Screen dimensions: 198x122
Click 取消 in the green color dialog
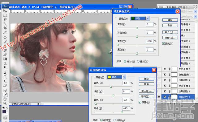(170, 25)
